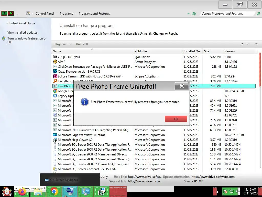
Task: Open the recent pages dropdown beside navigation arrows
Action: tap(17, 14)
